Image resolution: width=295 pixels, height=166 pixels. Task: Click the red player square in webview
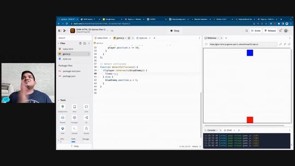pos(250,120)
